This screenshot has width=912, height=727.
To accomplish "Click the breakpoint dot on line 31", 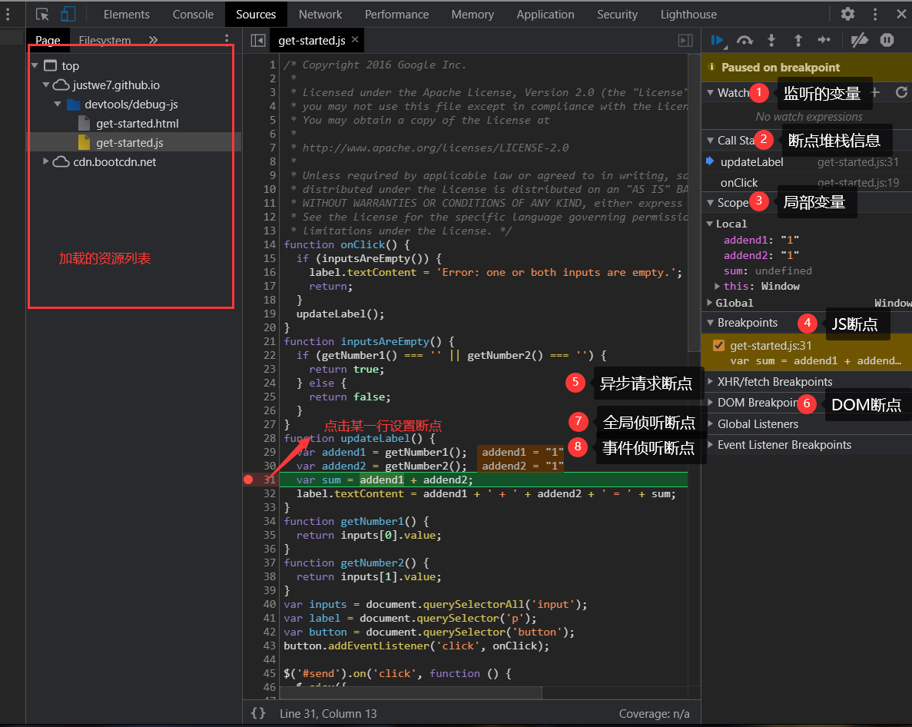I will point(248,480).
